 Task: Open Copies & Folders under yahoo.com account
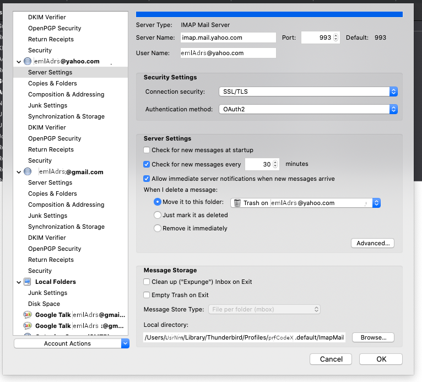point(71,83)
